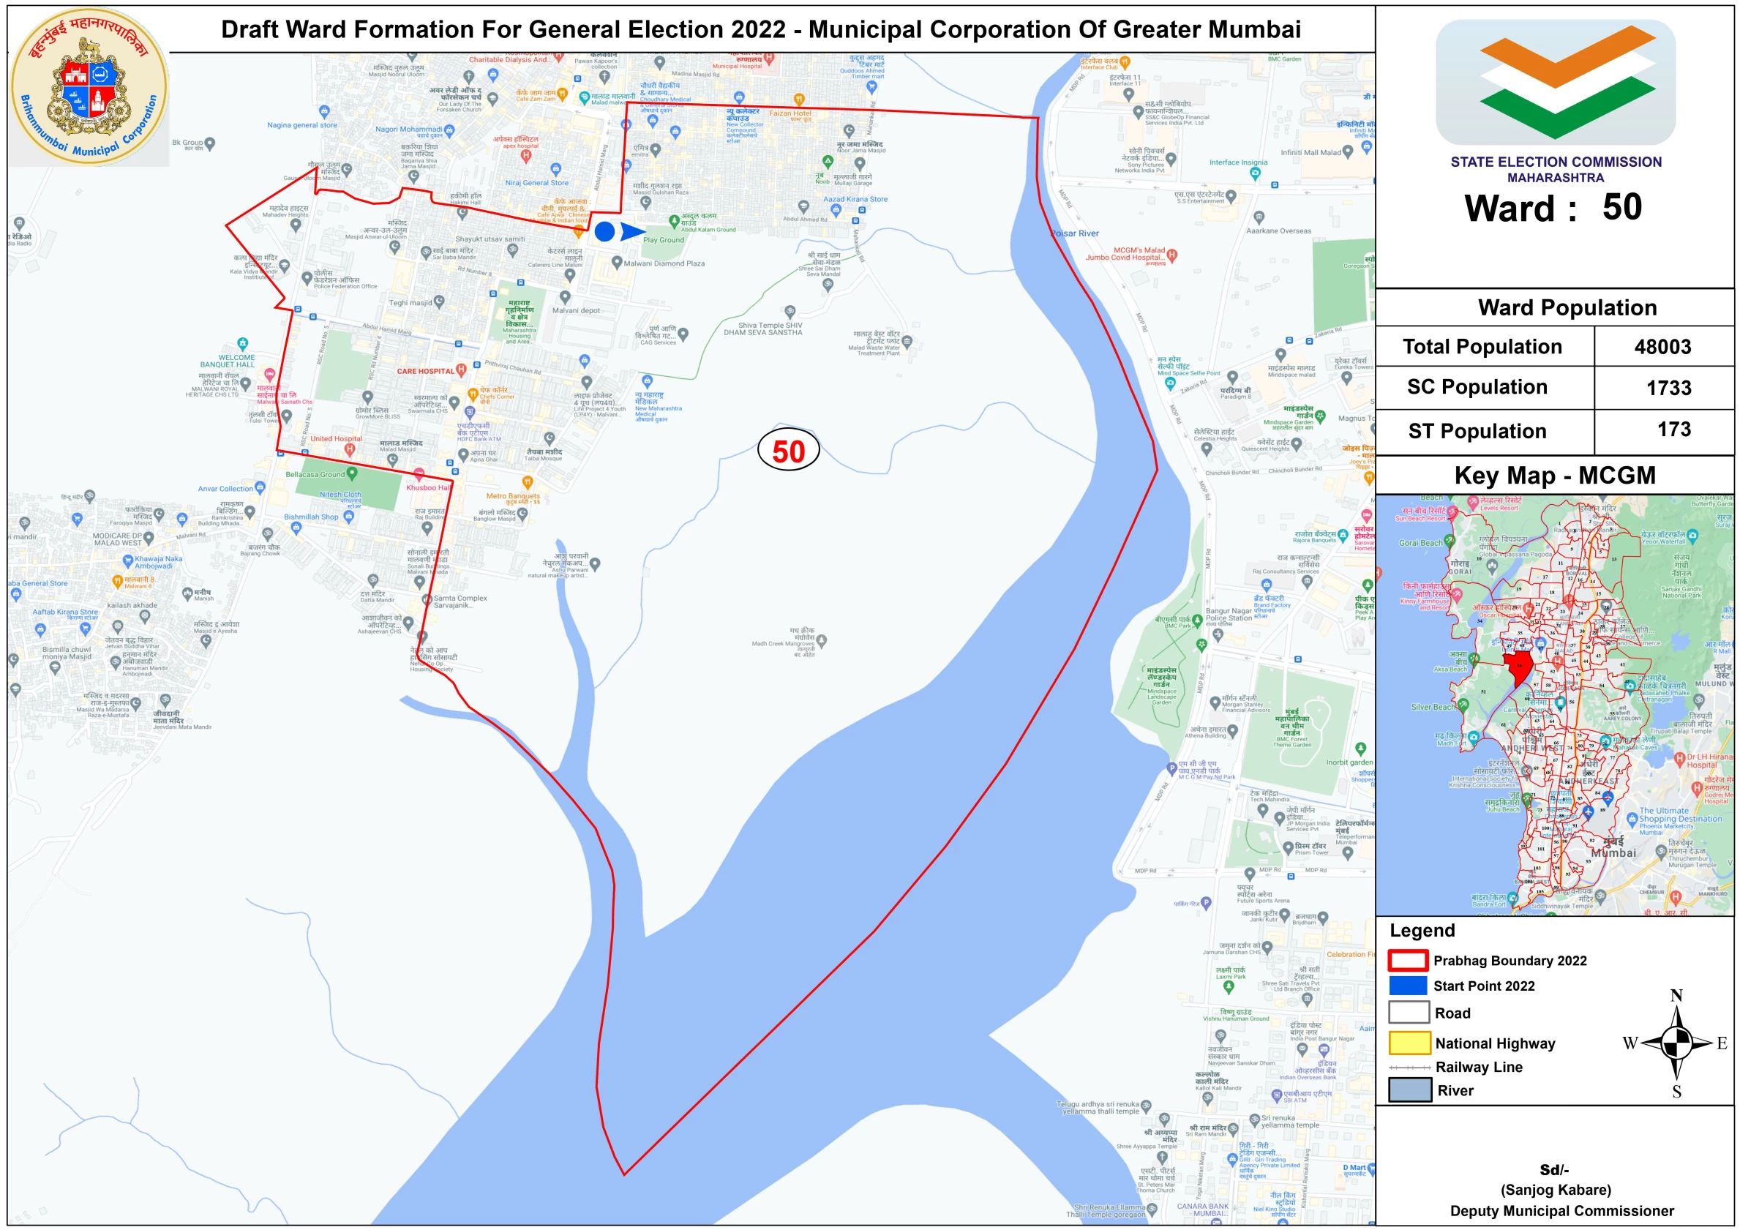This screenshot has height=1230, width=1740.
Task: Click the CARE HOSPITAL red pin
Action: 461,370
